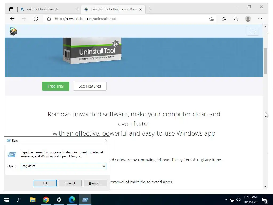This screenshot has height=205, width=273.
Task: Click the page scrollbar down arrow
Action: 265,187
